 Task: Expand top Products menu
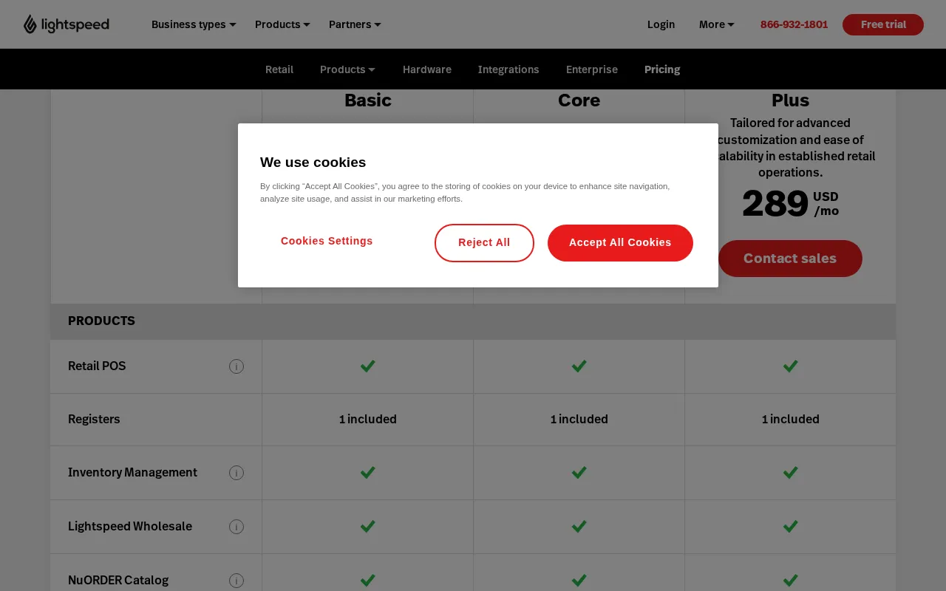(x=282, y=24)
